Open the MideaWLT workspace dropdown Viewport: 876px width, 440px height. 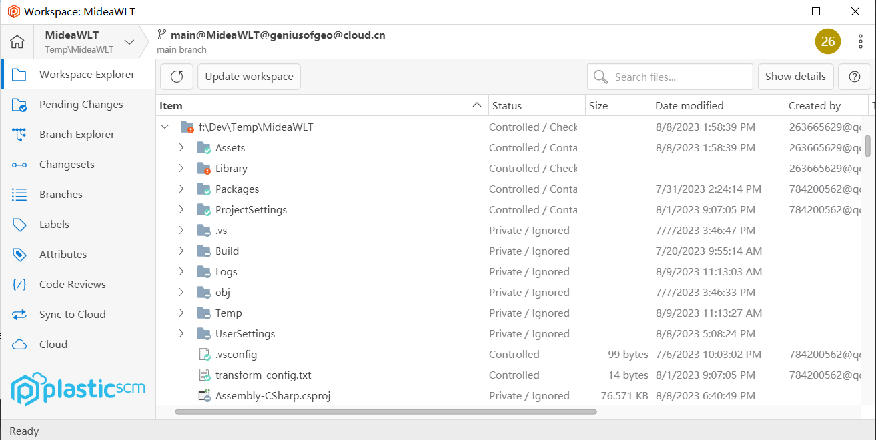coord(129,42)
